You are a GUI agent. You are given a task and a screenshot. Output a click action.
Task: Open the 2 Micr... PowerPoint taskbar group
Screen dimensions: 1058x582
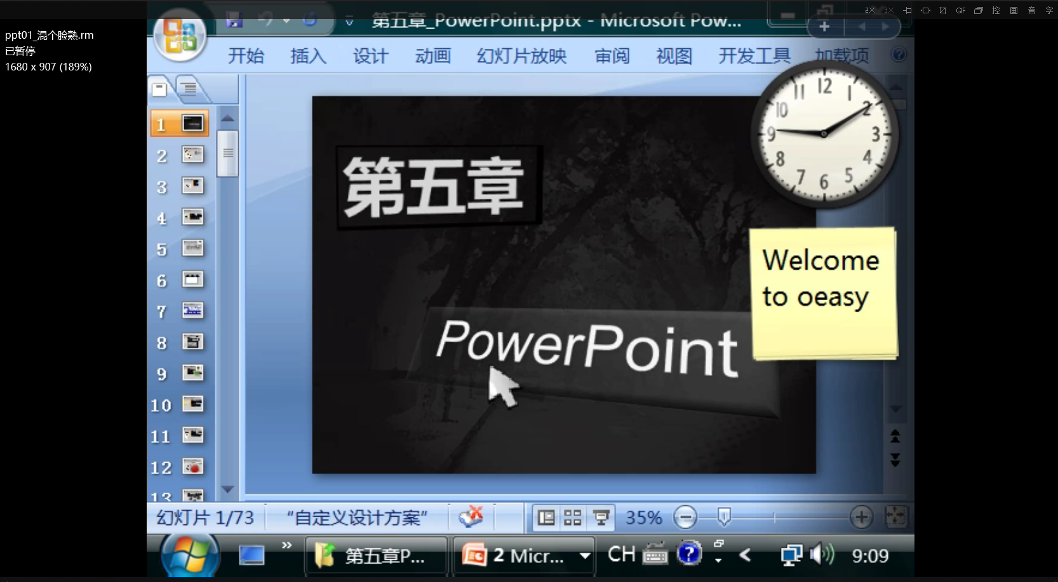[x=524, y=556]
